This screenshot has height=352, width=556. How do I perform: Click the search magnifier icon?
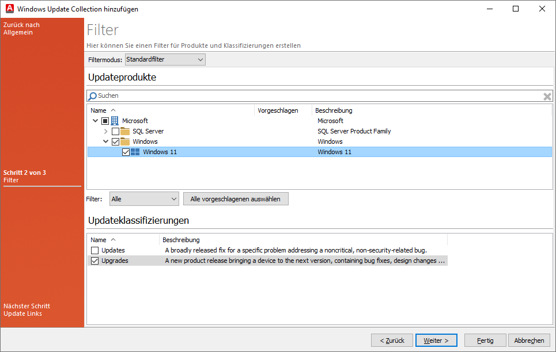92,96
